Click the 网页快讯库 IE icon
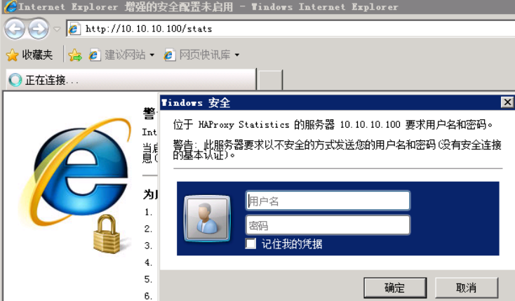This screenshot has width=515, height=301. coord(169,55)
